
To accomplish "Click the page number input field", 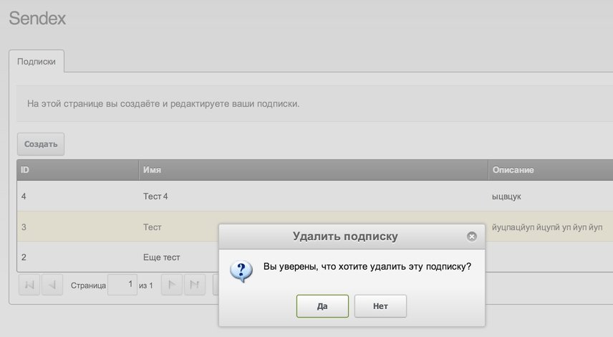I will pyautogui.click(x=122, y=285).
